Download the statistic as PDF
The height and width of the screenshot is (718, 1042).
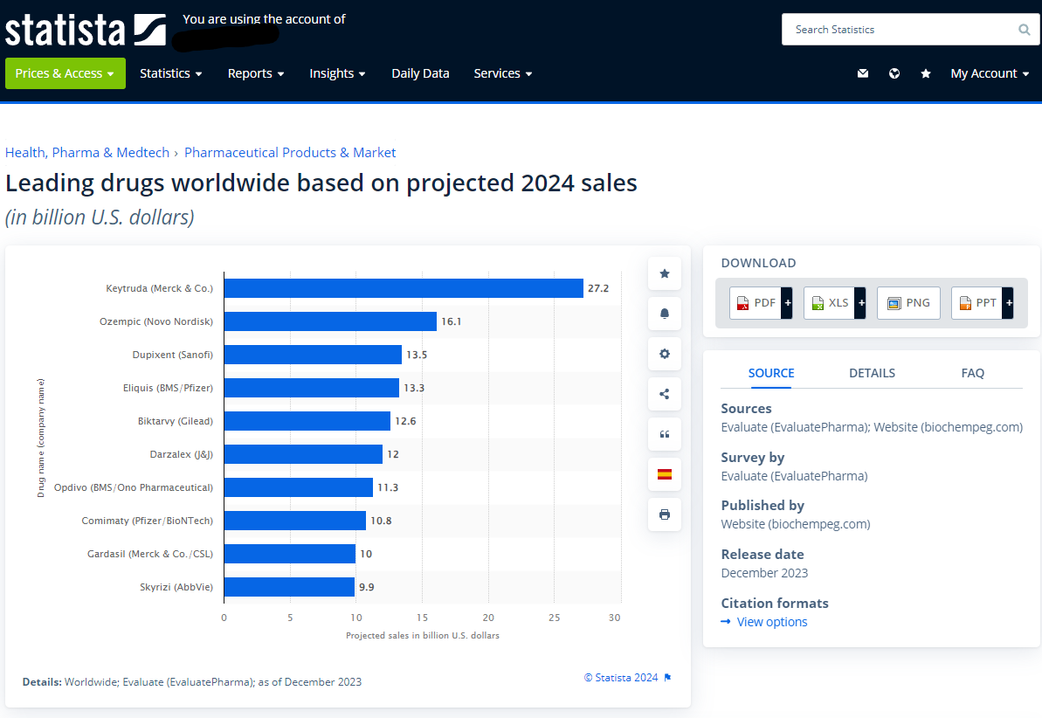point(755,303)
